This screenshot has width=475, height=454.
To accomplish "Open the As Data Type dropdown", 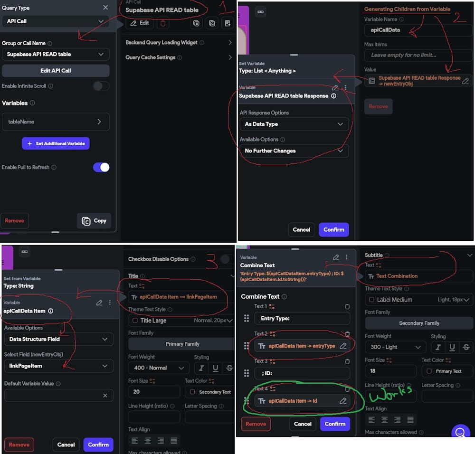I will (294, 124).
